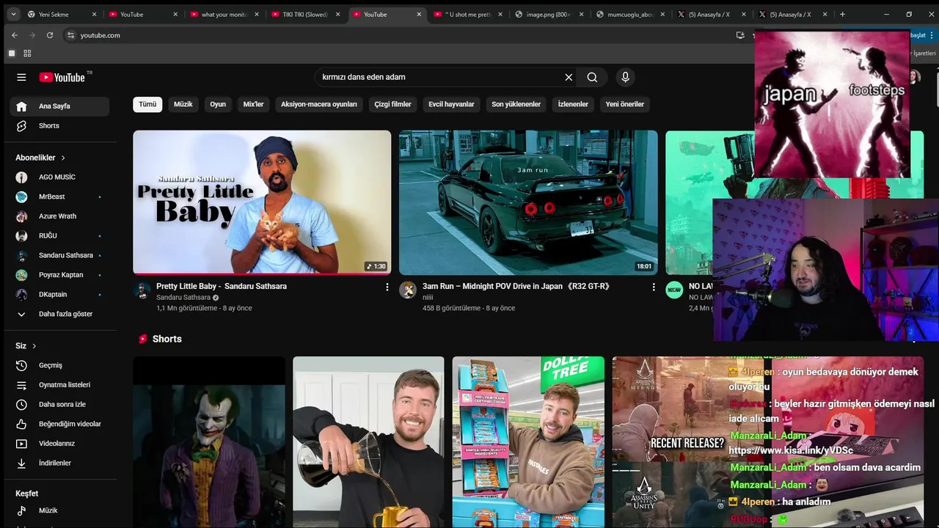Open AGO MUSIC channel subscription

tap(59, 177)
